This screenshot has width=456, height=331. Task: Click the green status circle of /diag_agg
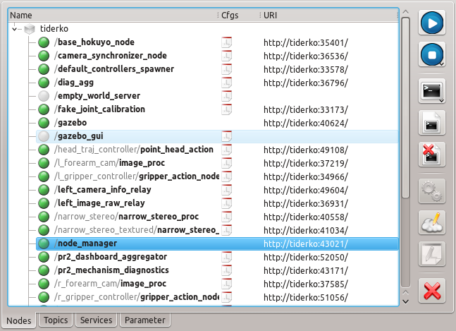coord(44,83)
